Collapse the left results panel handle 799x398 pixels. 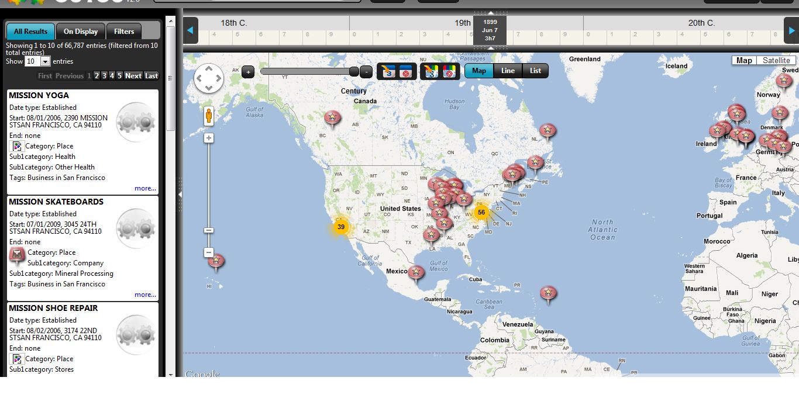pos(180,194)
